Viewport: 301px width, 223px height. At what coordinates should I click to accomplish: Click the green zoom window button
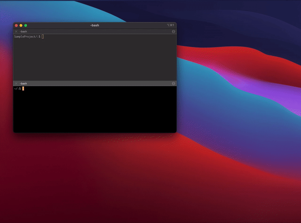coord(26,26)
